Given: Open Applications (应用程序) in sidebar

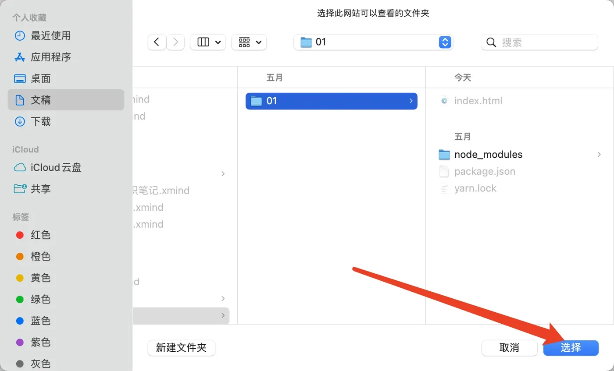Looking at the screenshot, I should pos(66,57).
